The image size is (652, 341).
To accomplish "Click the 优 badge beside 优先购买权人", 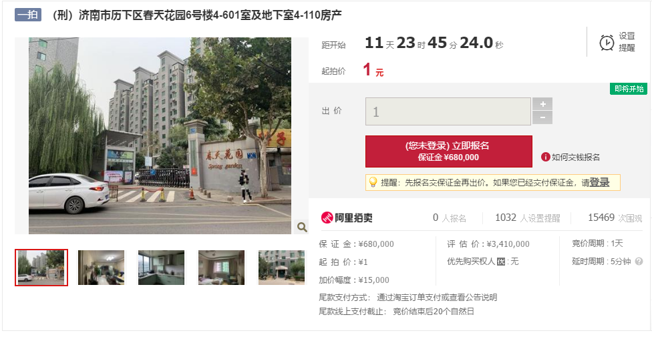I will point(501,262).
